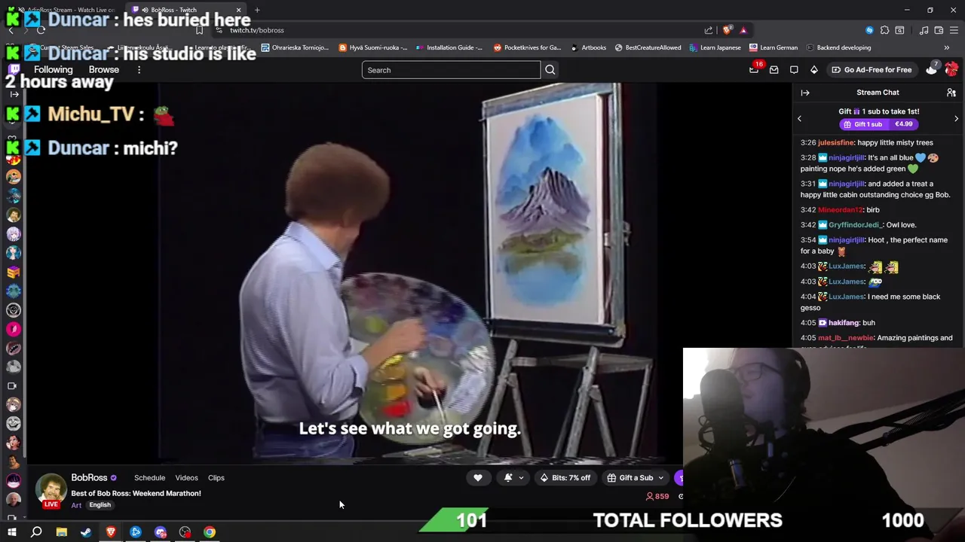Go back with the browser back arrow

point(11,30)
